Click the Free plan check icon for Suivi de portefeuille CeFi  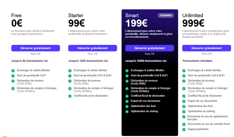[x=13, y=76]
